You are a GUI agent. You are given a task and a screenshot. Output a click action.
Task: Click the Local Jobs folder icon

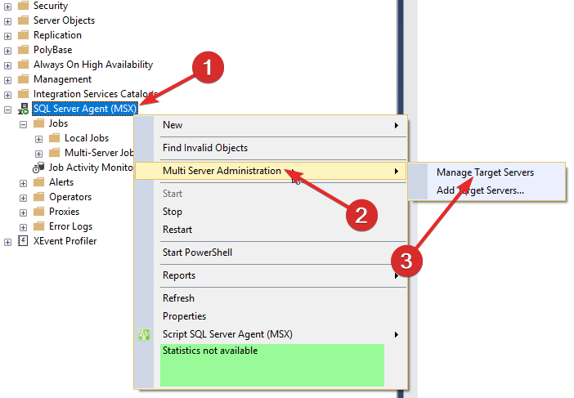tap(55, 138)
